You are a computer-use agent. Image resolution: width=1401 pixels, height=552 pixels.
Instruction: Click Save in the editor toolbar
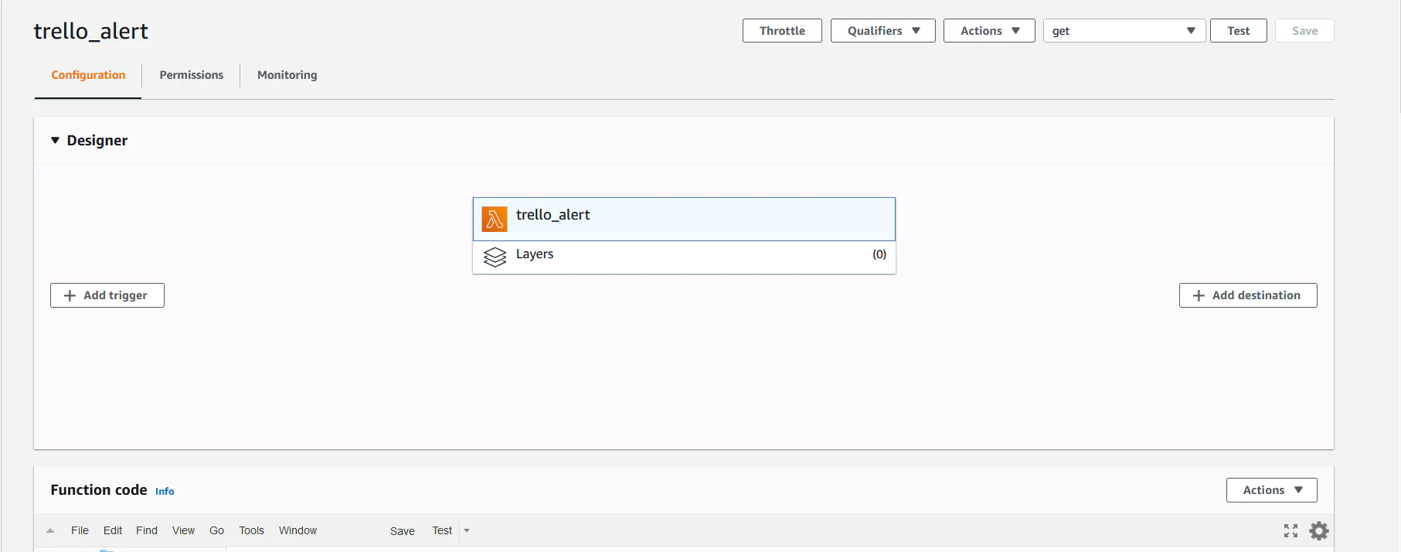(x=403, y=531)
